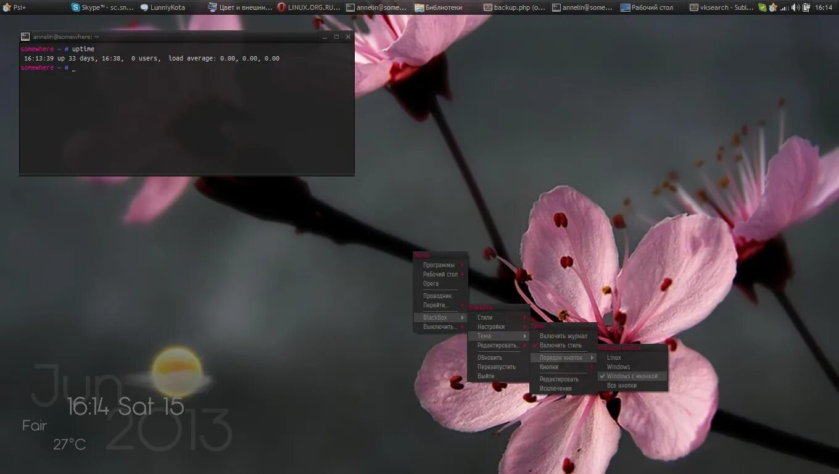Expand Редактировать... in the BlackBox submenu

[x=498, y=346]
